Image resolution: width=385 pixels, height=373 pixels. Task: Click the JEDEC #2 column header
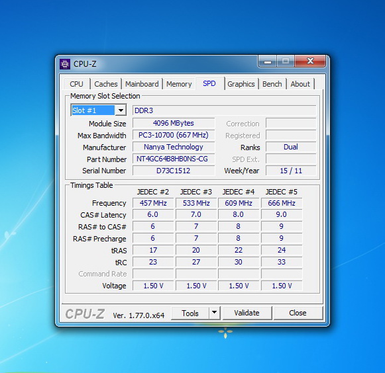click(x=153, y=192)
